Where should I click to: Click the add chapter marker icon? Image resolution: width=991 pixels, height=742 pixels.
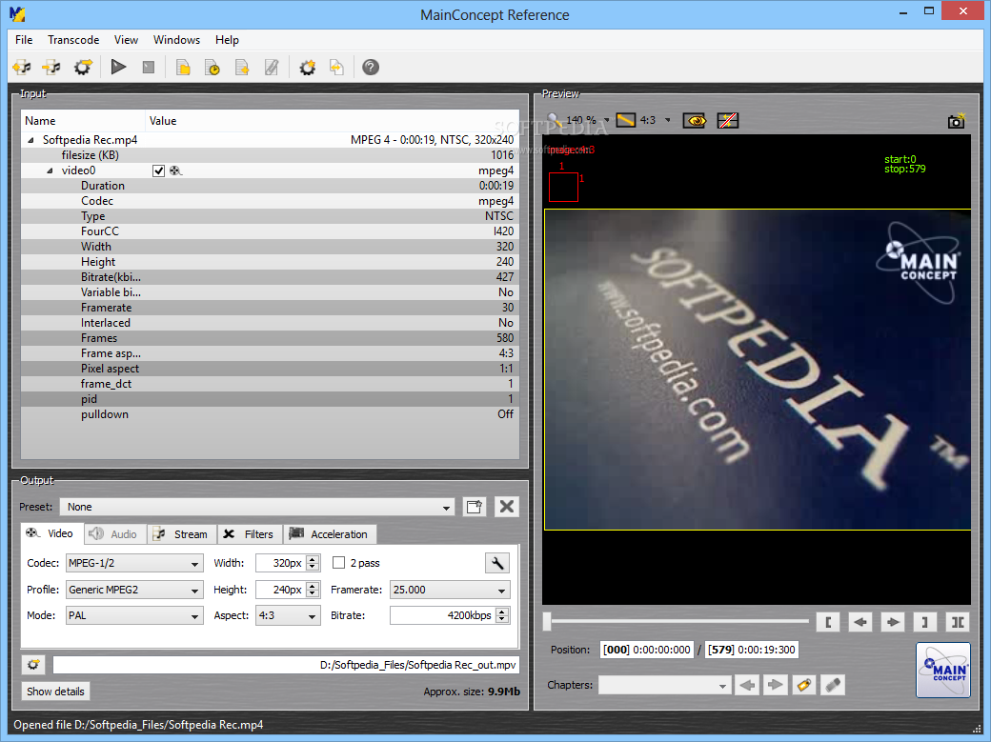click(x=804, y=685)
